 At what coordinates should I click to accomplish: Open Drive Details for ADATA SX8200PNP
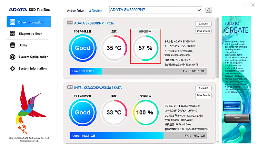[x=203, y=31]
